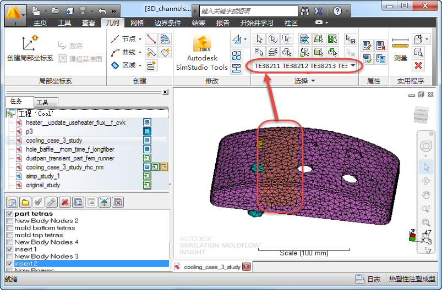Click the edit properties pencil icon
442x290 pixels.
367,46
